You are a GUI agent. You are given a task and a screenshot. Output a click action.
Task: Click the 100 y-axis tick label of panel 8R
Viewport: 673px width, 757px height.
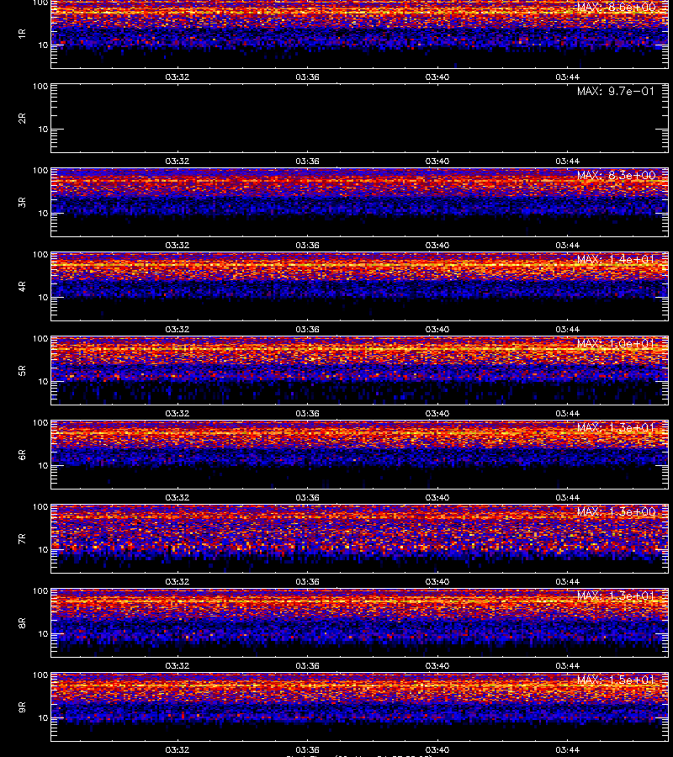40,591
